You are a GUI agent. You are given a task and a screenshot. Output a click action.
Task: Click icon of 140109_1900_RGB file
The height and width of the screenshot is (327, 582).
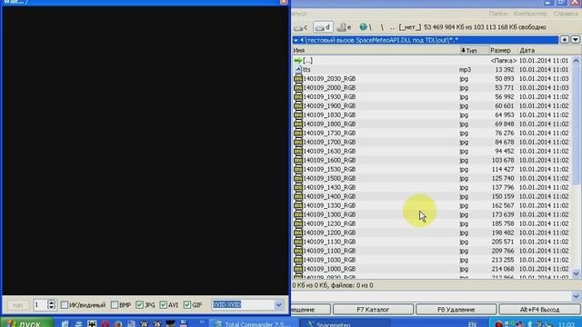click(x=298, y=105)
